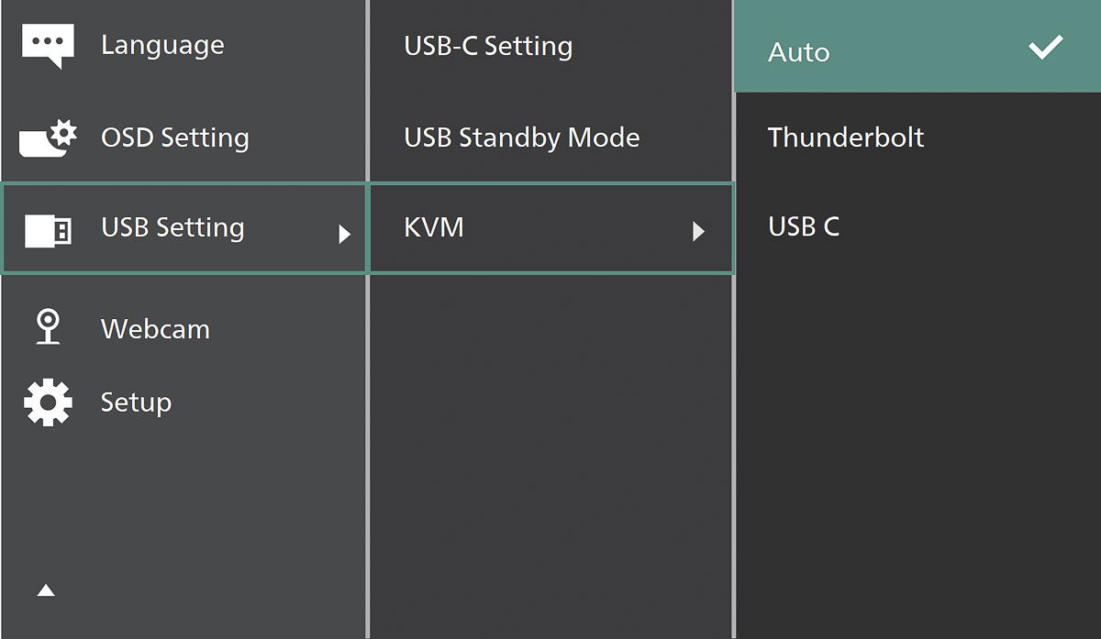Pick the USB C option
The image size is (1101, 639).
click(x=804, y=226)
